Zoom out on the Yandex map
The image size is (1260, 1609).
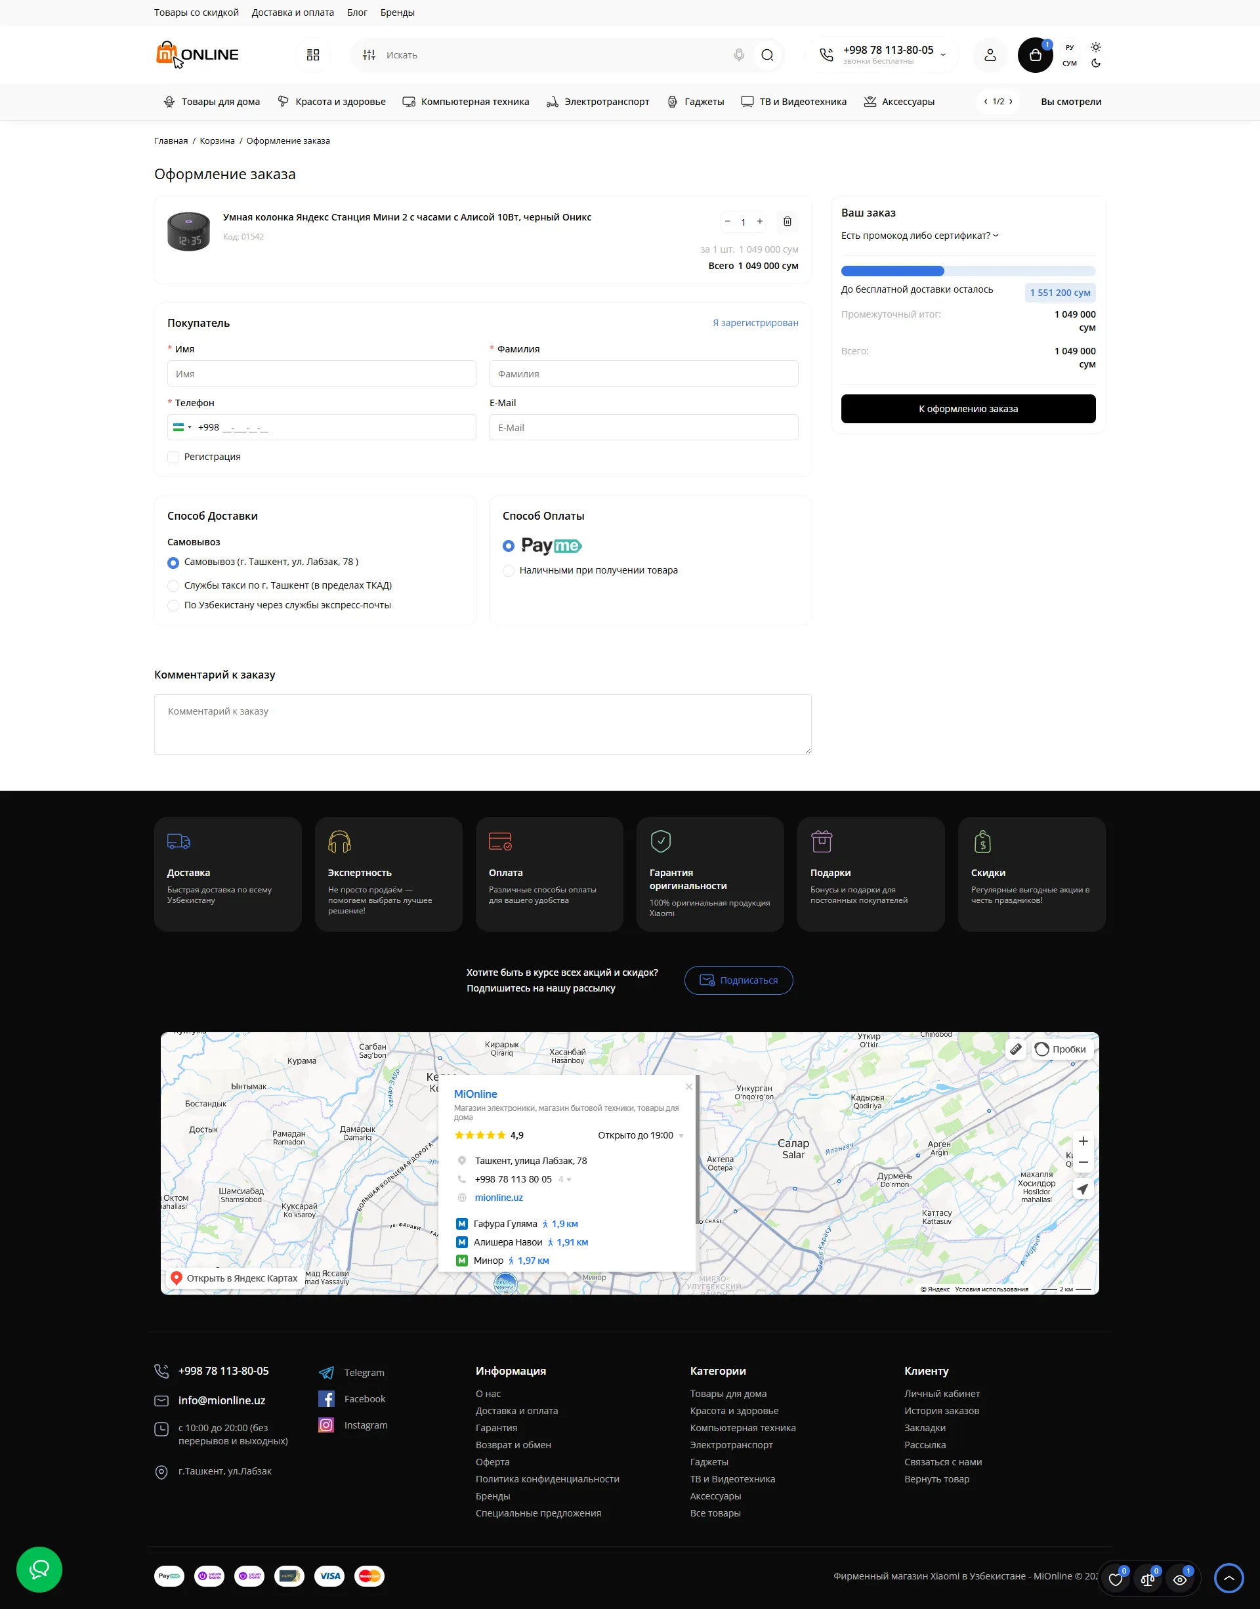point(1083,1162)
